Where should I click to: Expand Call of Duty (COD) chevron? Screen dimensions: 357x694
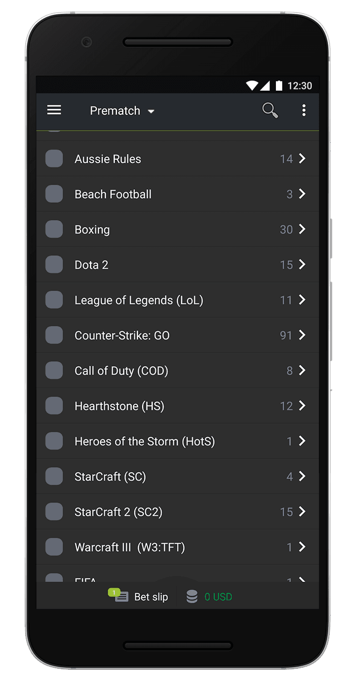[x=302, y=370]
